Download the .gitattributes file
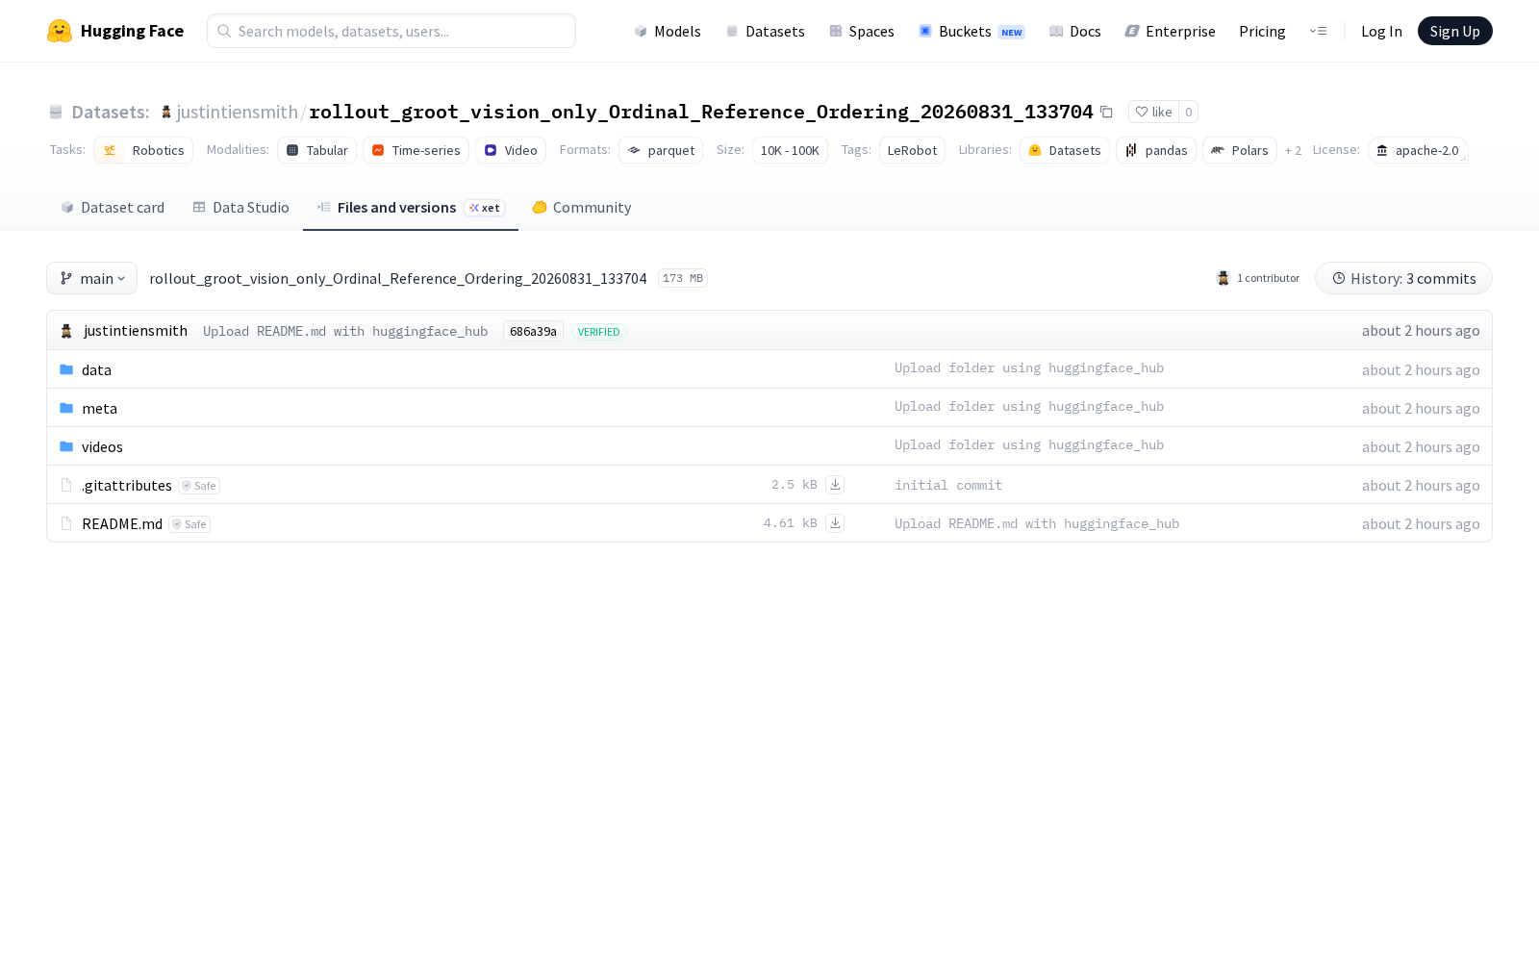Image resolution: width=1539 pixels, height=962 pixels. click(835, 485)
